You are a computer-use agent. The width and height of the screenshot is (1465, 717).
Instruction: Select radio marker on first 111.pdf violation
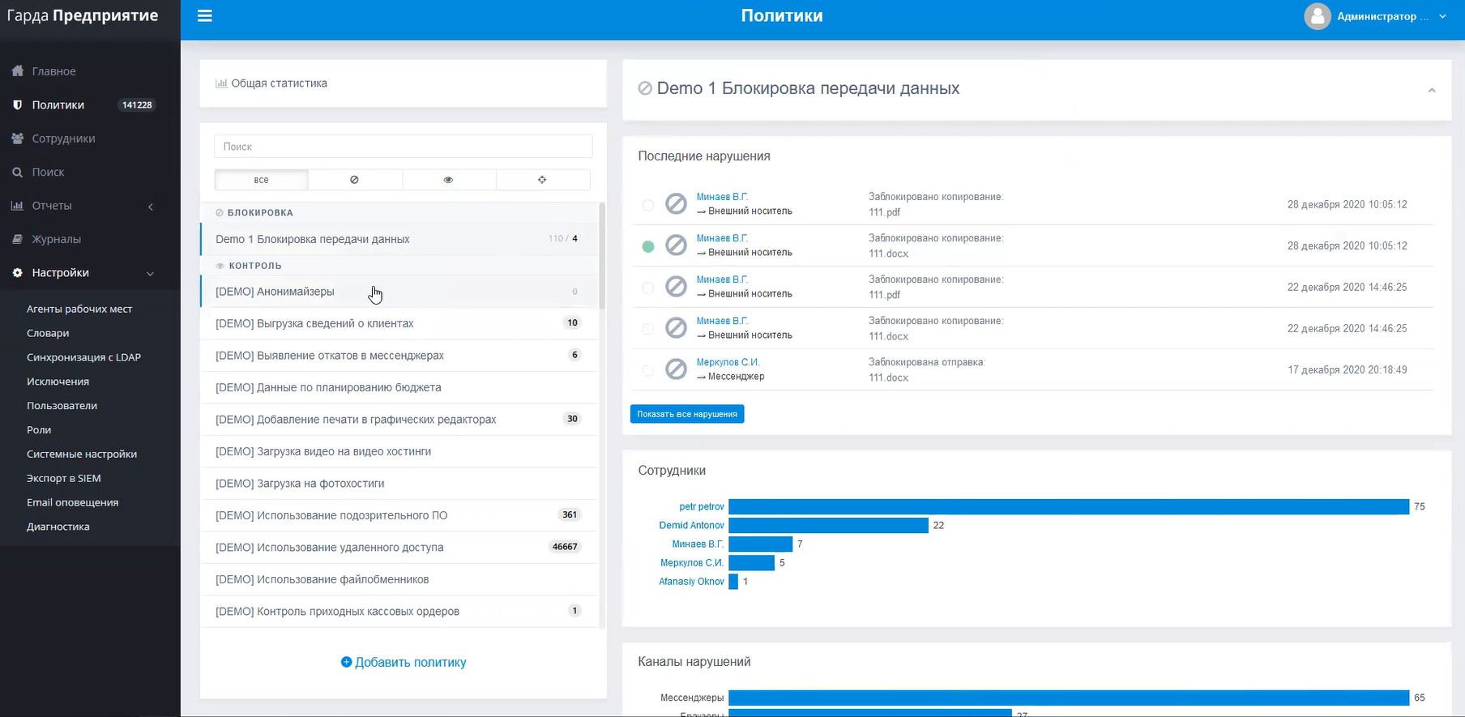point(648,205)
